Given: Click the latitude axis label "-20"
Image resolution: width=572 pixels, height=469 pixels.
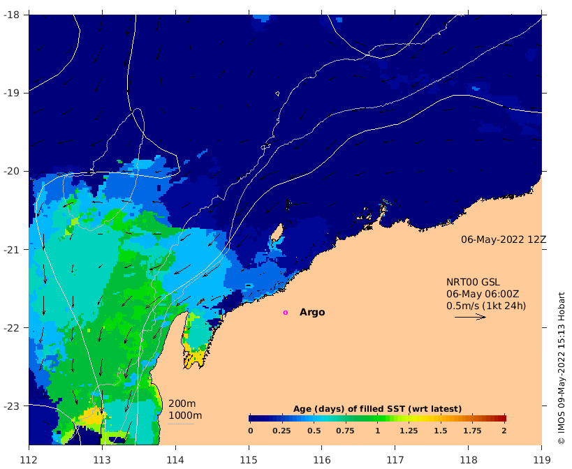Looking at the screenshot, I should (11, 171).
